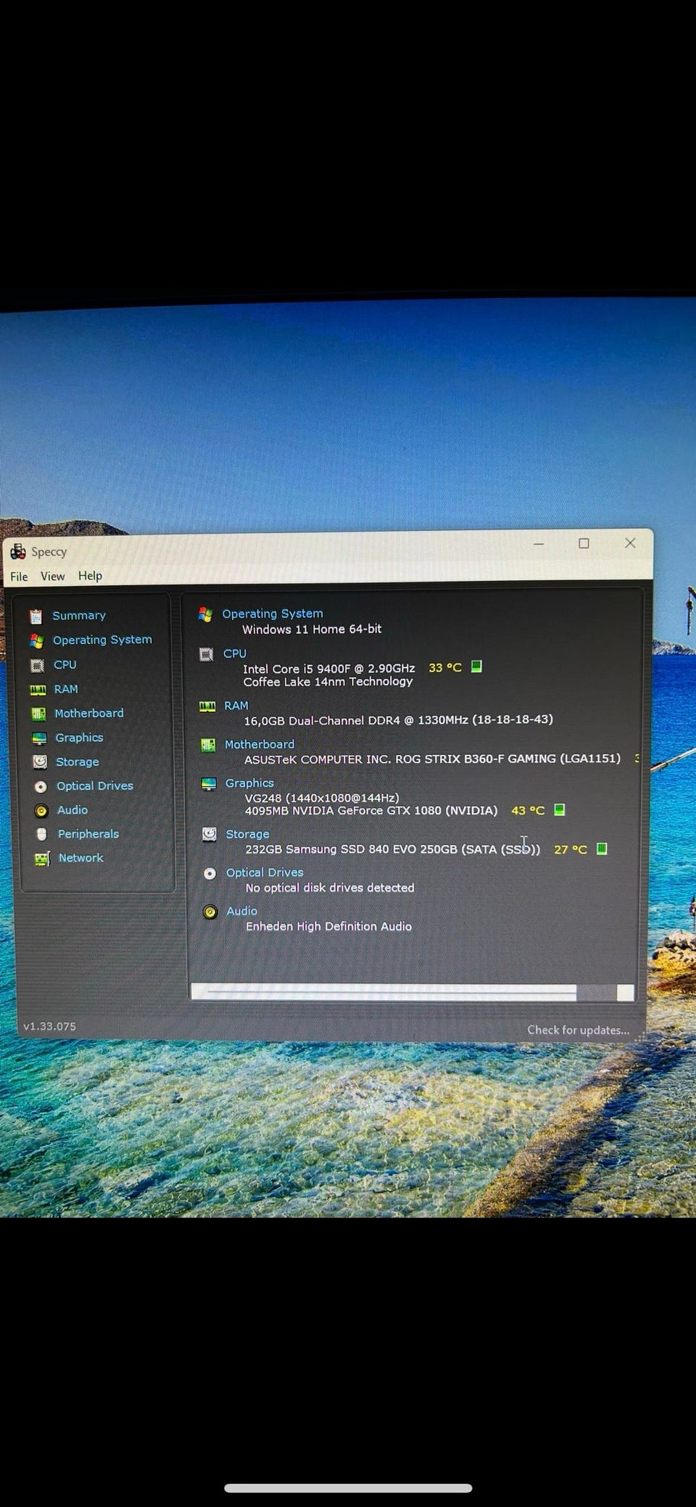696x1507 pixels.
Task: Click Operating System heading link in summary
Action: 273,614
